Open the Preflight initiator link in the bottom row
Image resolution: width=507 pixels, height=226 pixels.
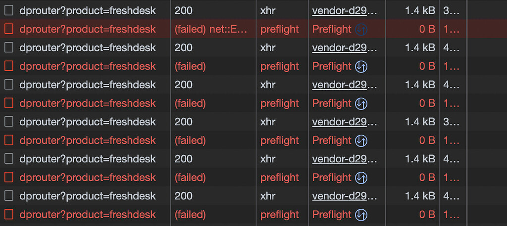[332, 215]
